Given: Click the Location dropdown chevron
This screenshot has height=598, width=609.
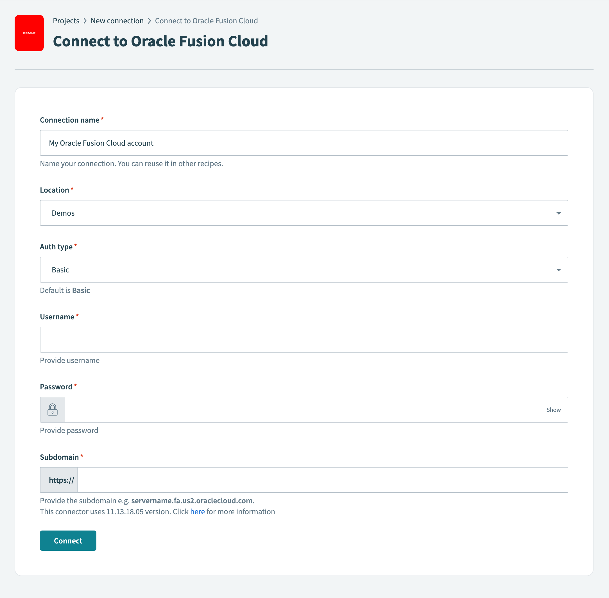Looking at the screenshot, I should 559,213.
